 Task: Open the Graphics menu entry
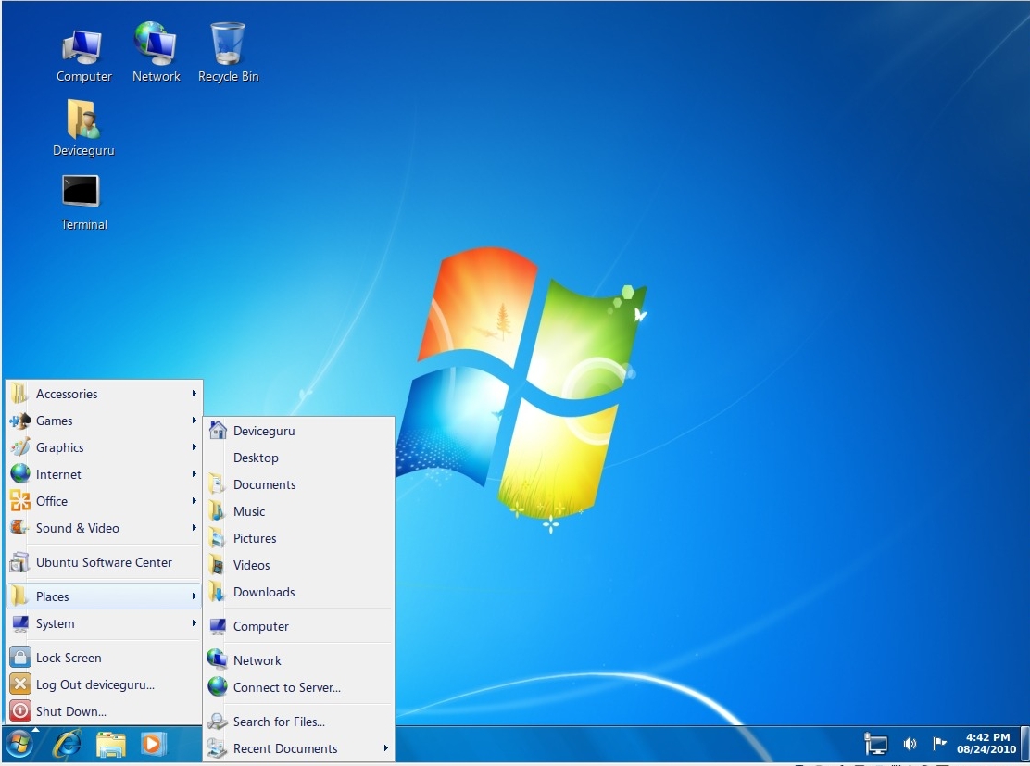tap(104, 447)
